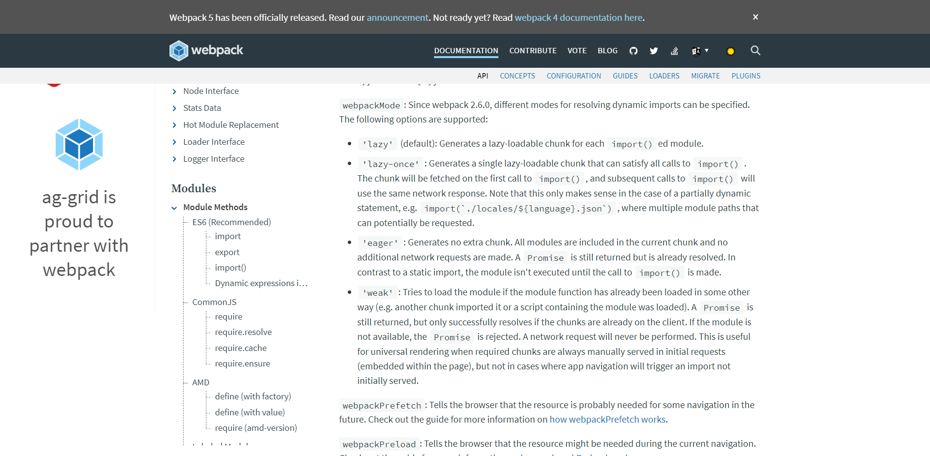Follow the announcement link in banner
930x456 pixels.
pos(397,17)
